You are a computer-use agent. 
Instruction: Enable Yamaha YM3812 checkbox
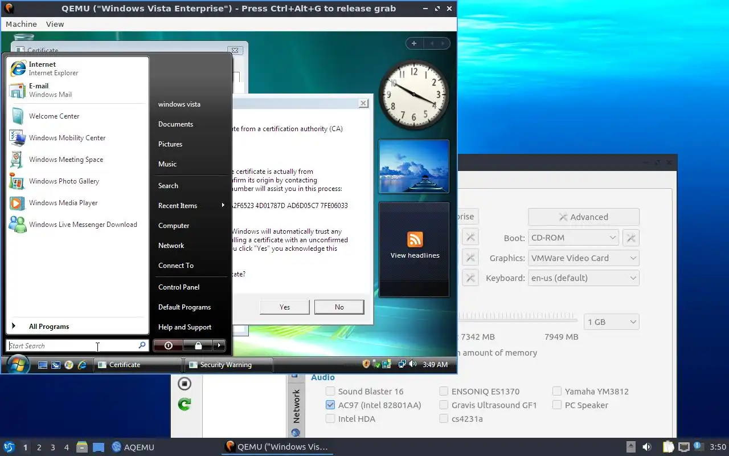(x=557, y=392)
